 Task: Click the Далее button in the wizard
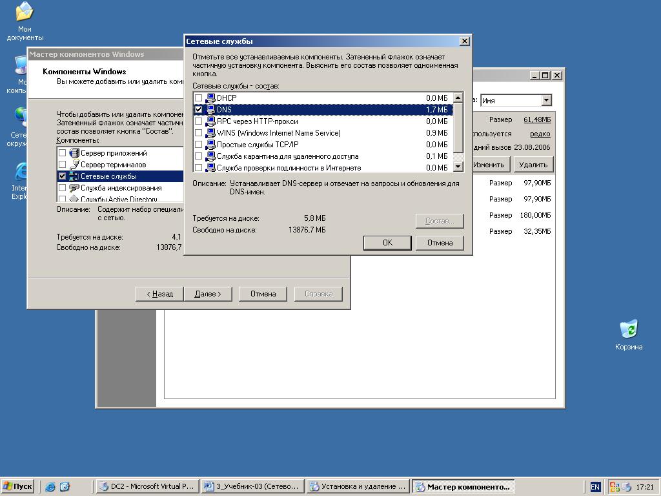(208, 294)
